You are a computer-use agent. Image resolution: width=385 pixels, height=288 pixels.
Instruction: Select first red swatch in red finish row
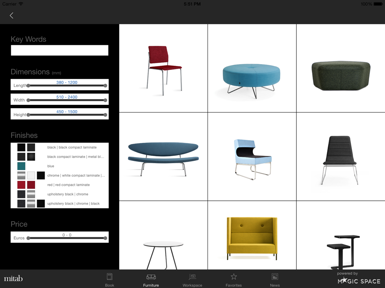21,185
